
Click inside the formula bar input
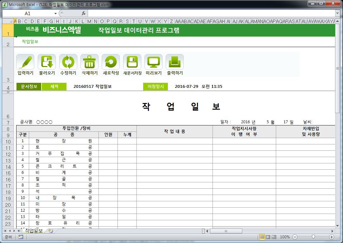coord(211,13)
